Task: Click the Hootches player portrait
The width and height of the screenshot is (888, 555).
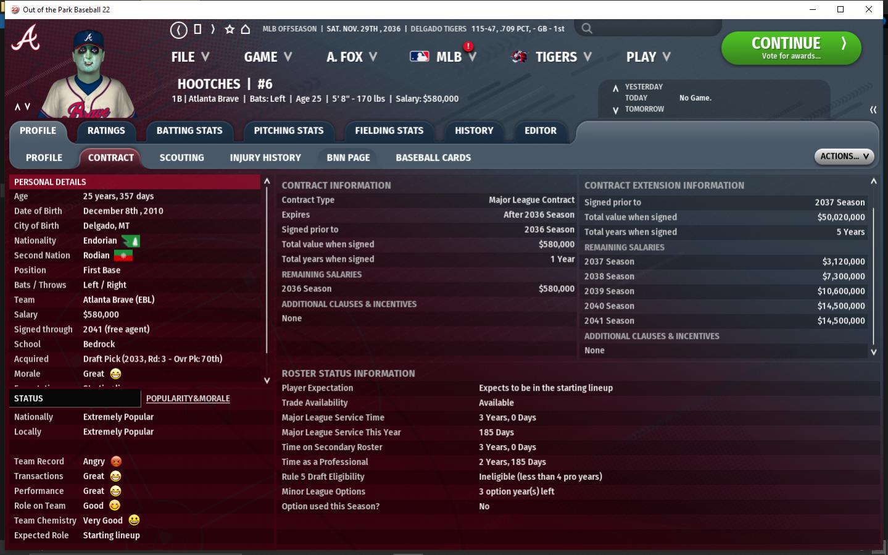Action: (x=92, y=75)
